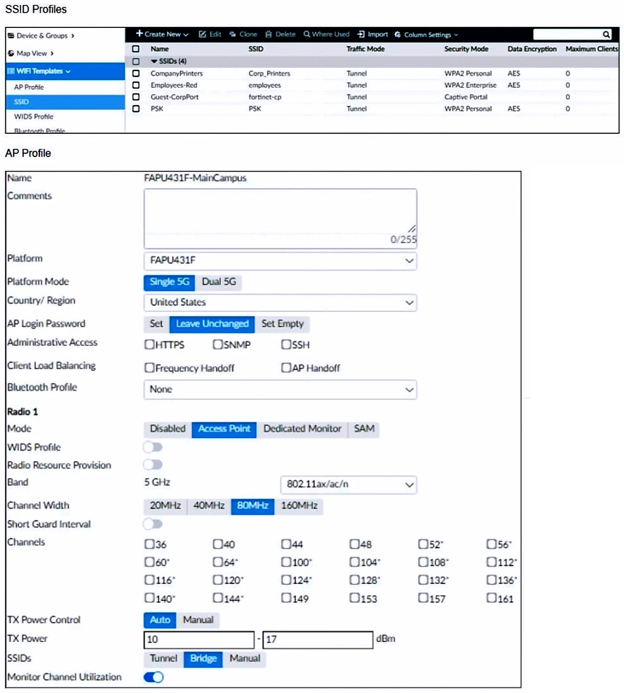Click the Import icon in toolbar
The width and height of the screenshot is (624, 693).
361,35
